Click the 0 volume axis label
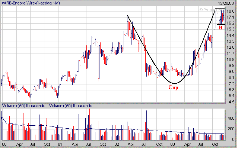 [x=233, y=139]
